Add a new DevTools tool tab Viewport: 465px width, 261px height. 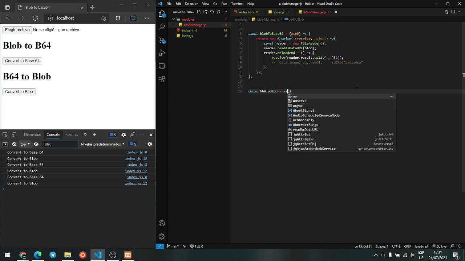(x=94, y=135)
